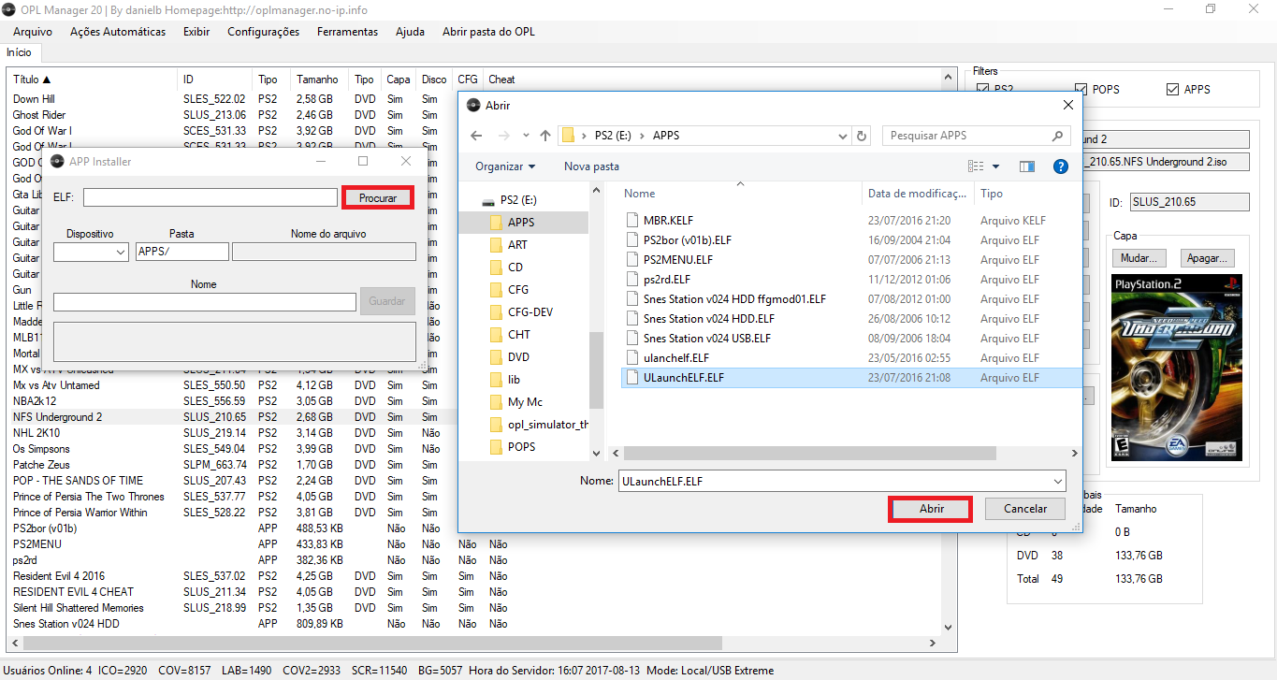
Task: Toggle the PS2 filter checkbox
Action: click(x=982, y=89)
